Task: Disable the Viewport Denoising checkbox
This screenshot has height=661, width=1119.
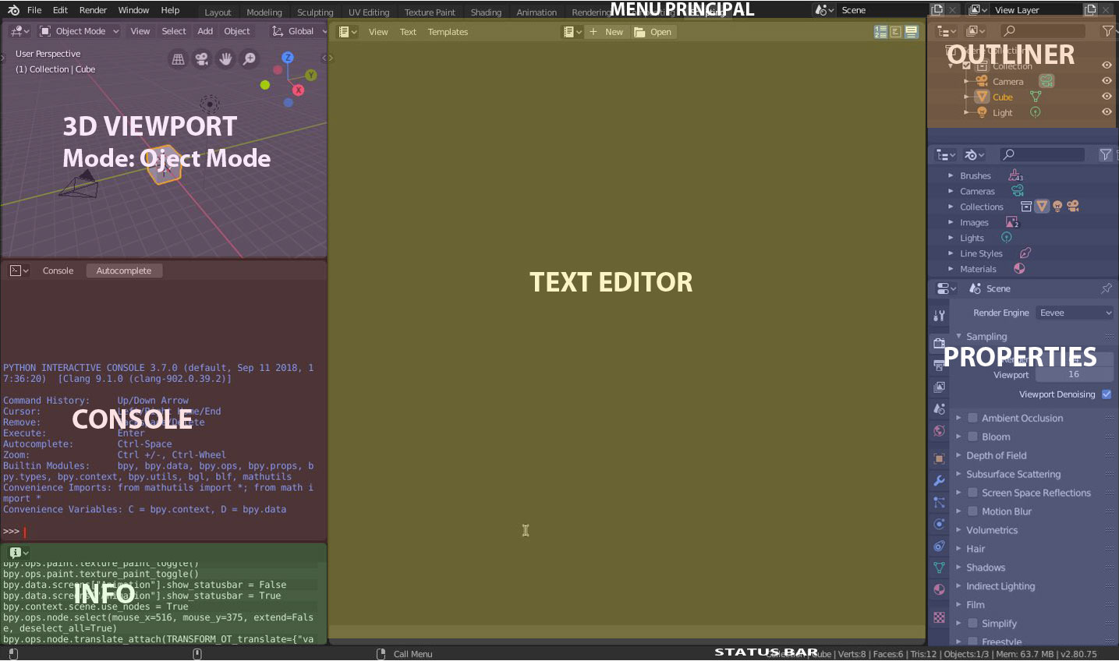Action: click(x=1107, y=394)
